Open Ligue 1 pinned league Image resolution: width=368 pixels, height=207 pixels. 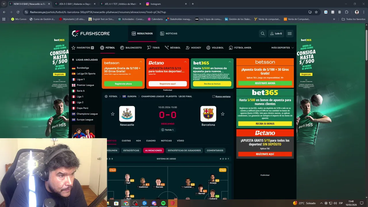click(x=80, y=79)
